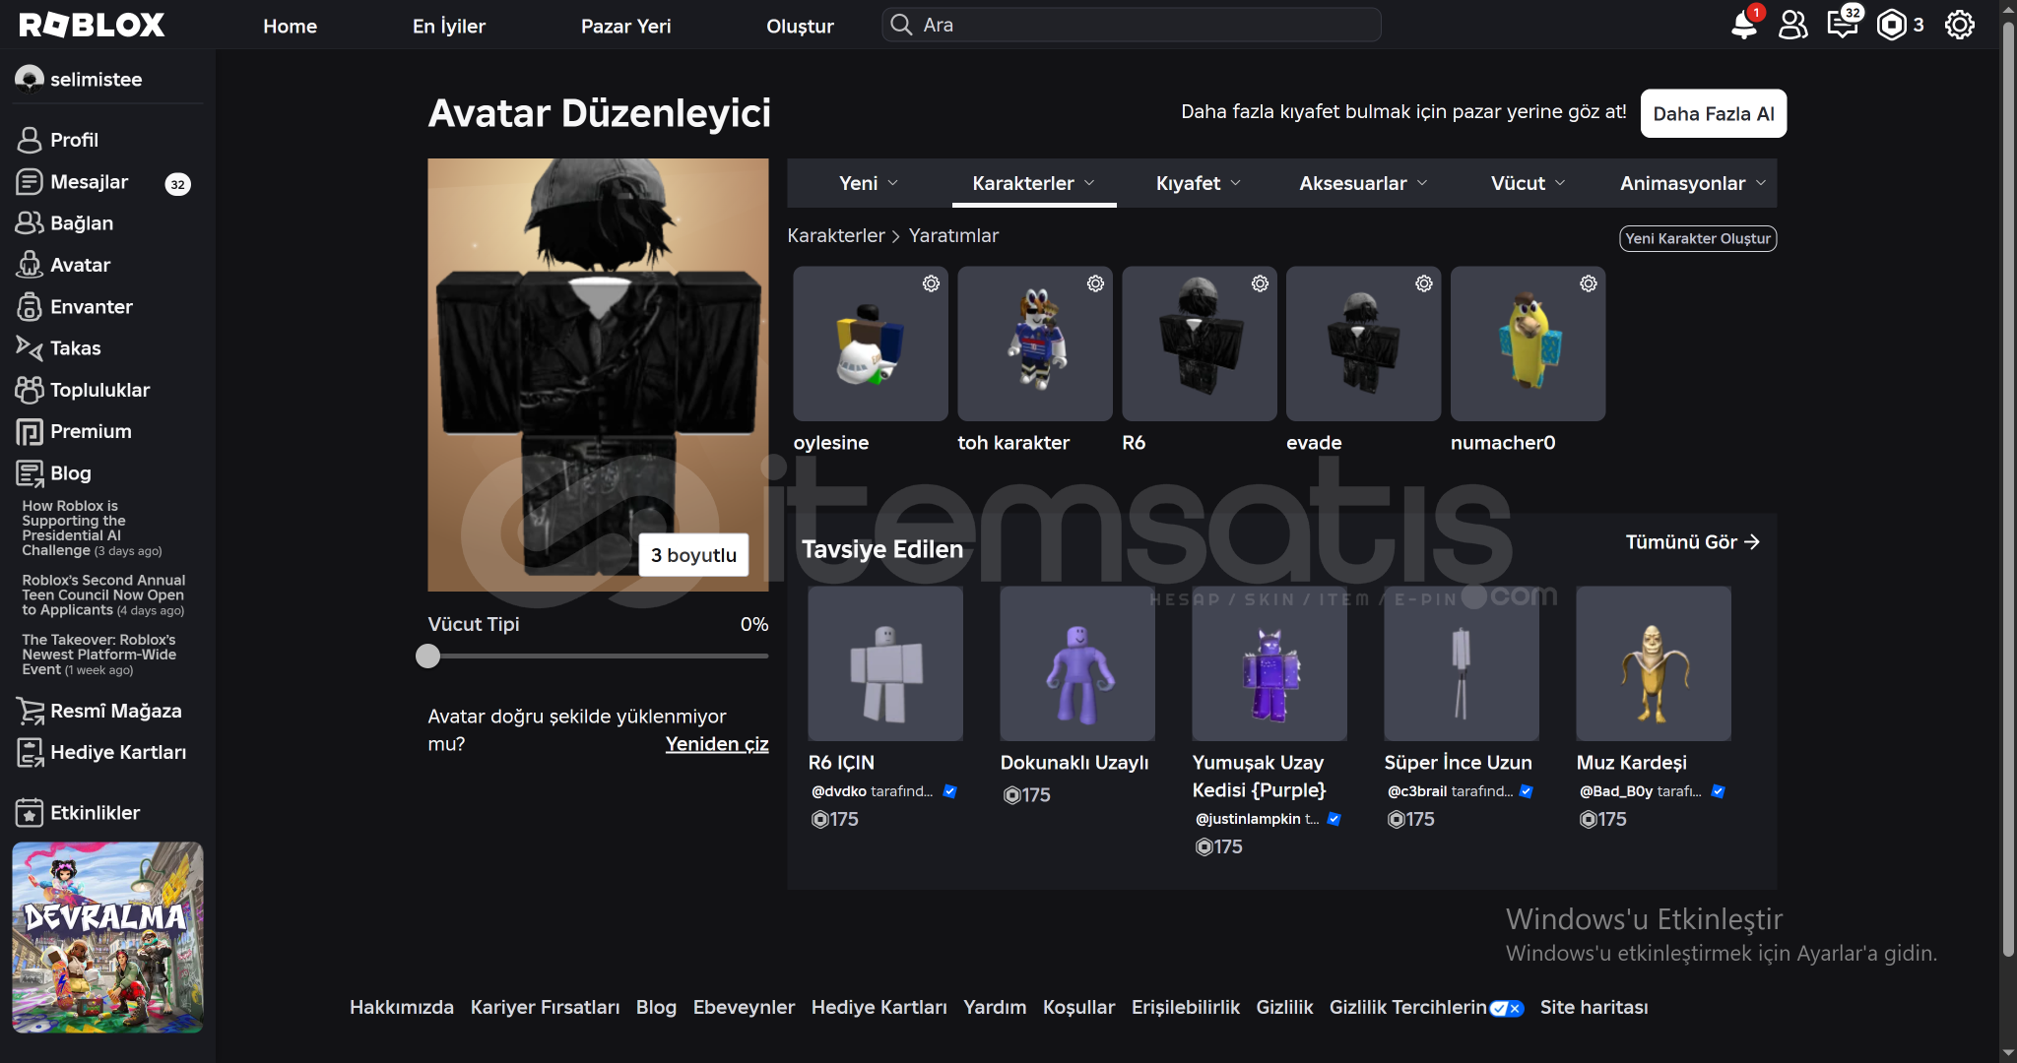Open the DEVRALMA event banner
This screenshot has height=1063, width=2017.
tap(107, 937)
